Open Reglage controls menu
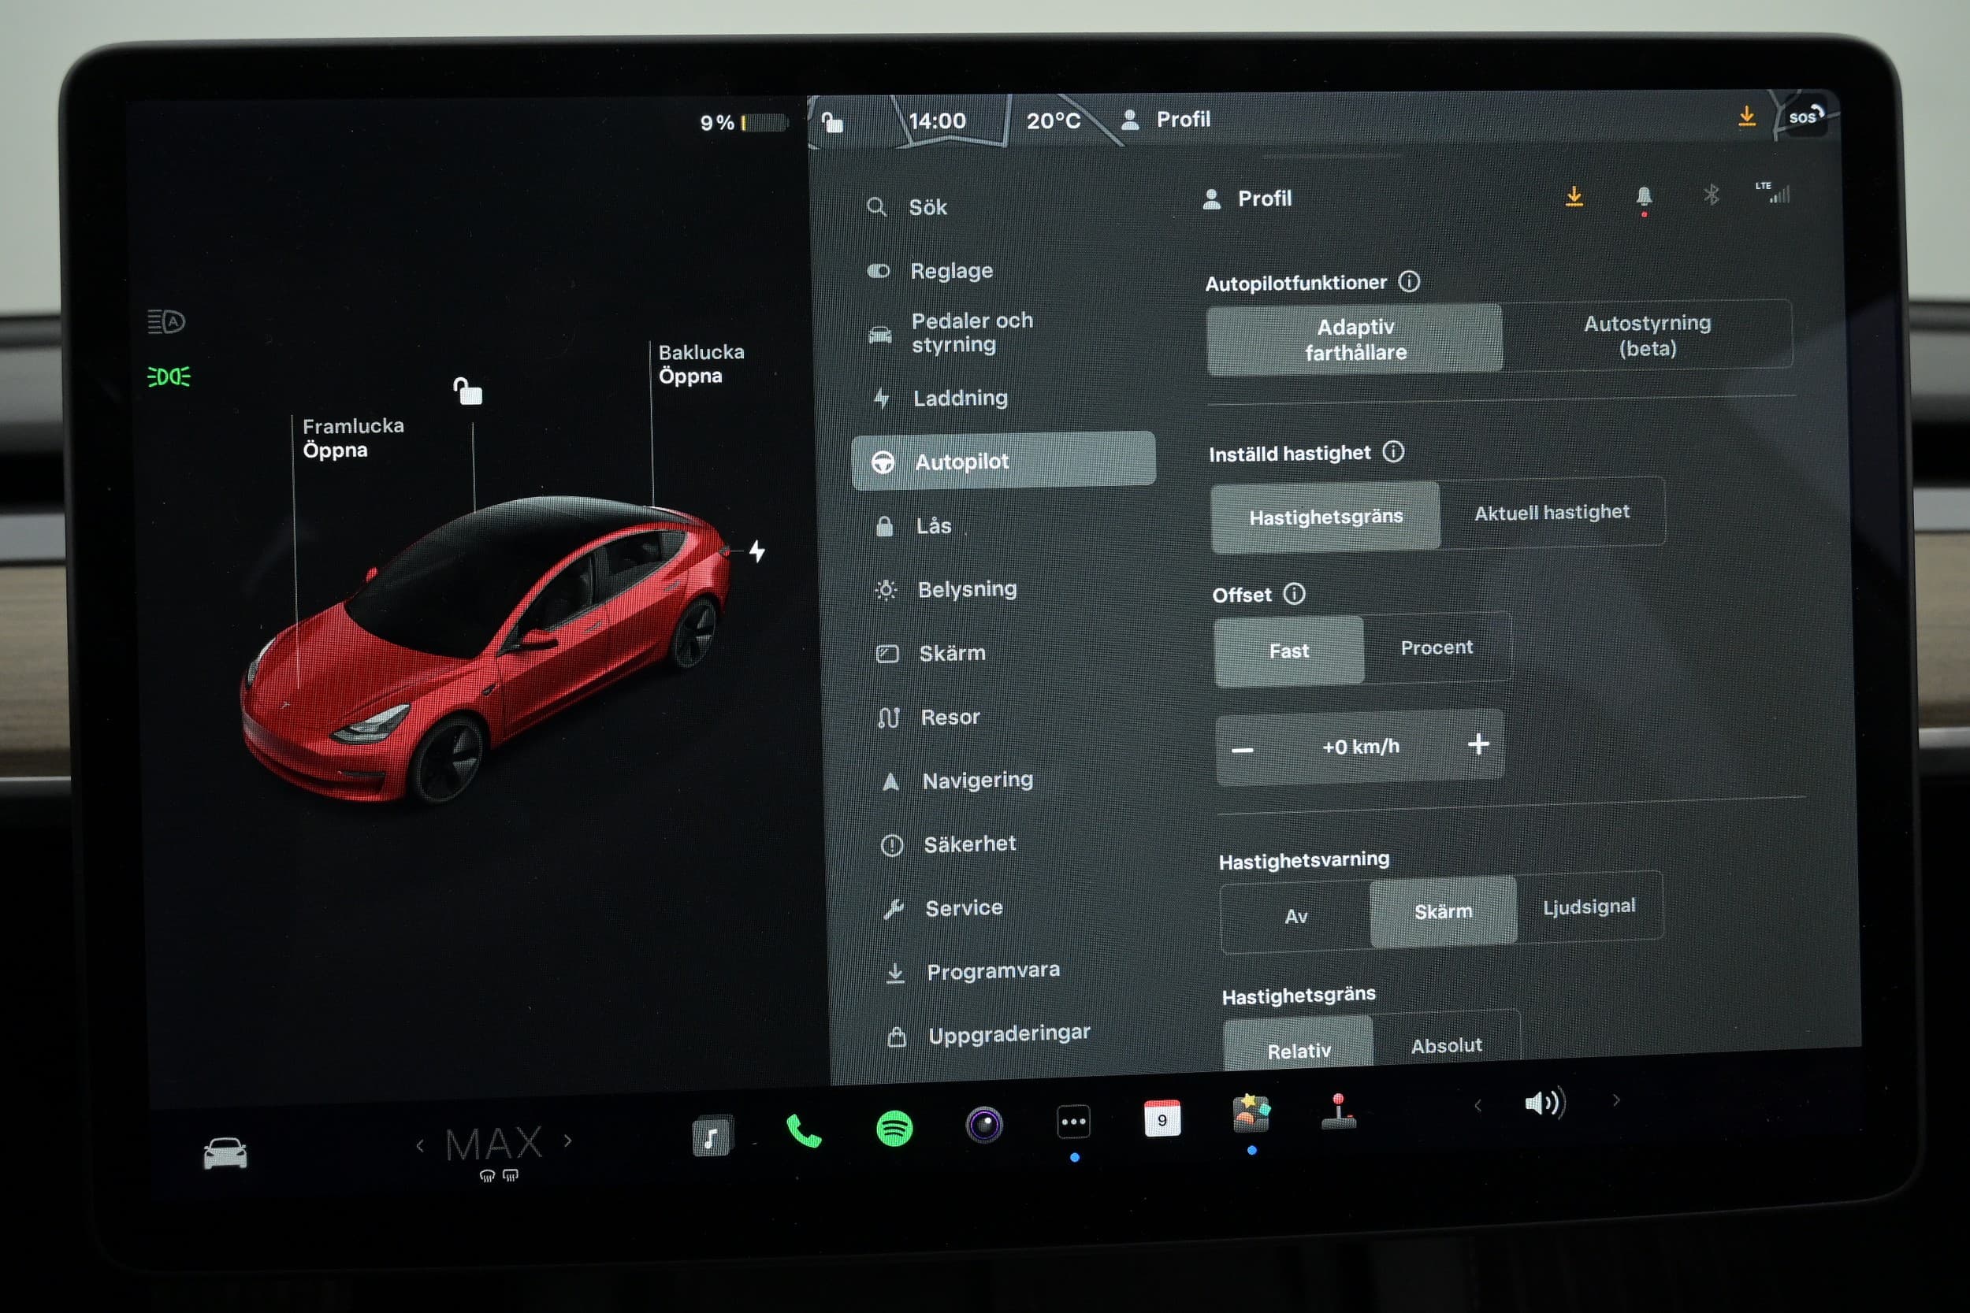This screenshot has height=1313, width=1970. point(930,270)
